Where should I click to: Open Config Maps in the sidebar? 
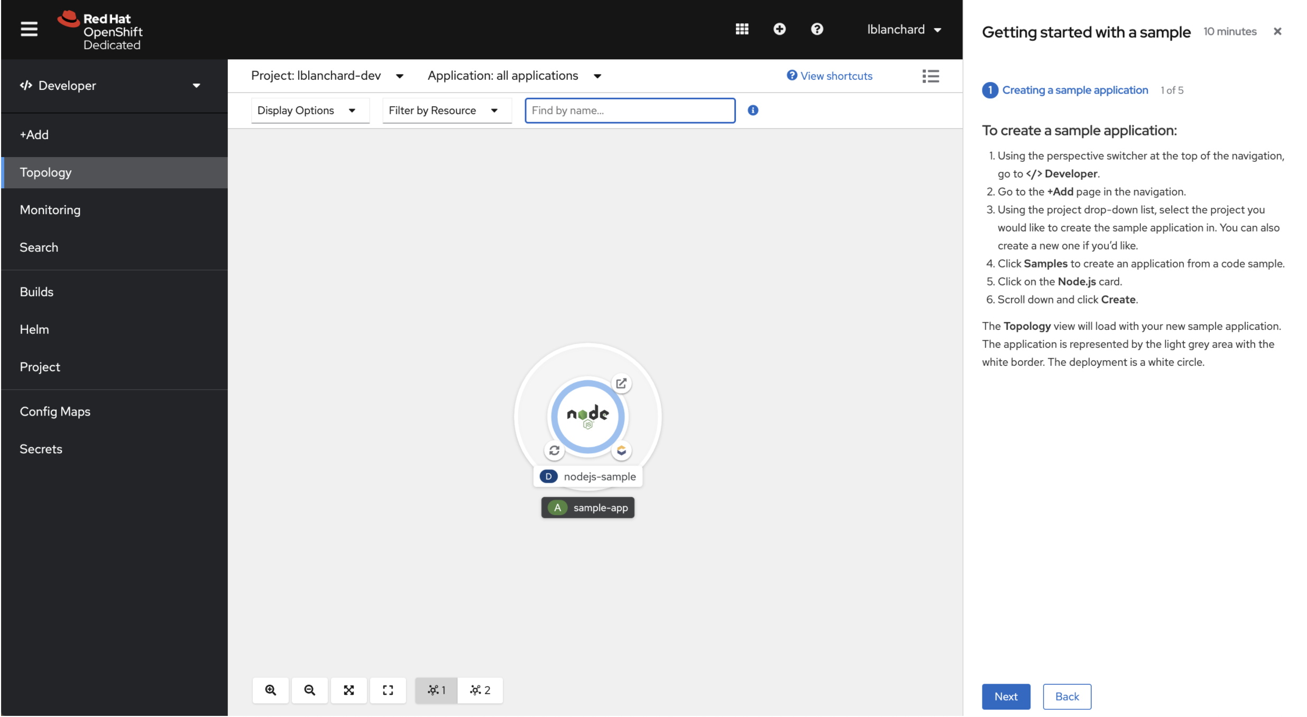tap(114, 411)
